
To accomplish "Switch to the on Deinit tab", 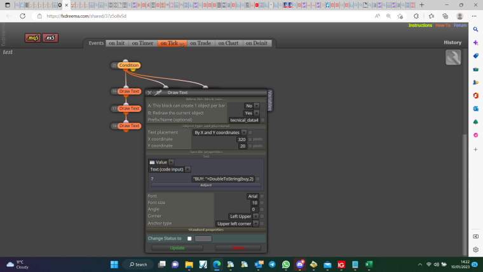I will (x=257, y=43).
